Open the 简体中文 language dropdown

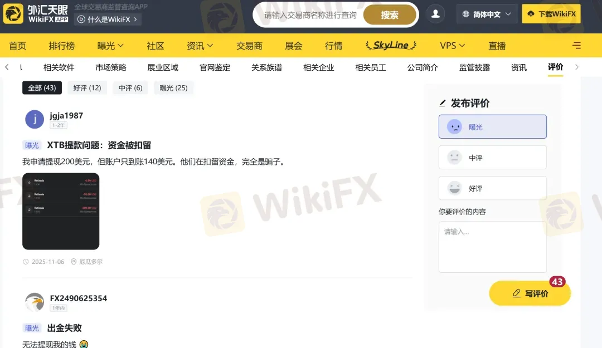[486, 14]
